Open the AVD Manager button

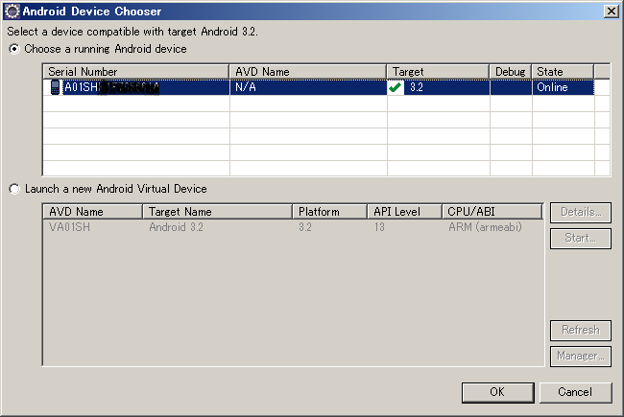pyautogui.click(x=580, y=357)
